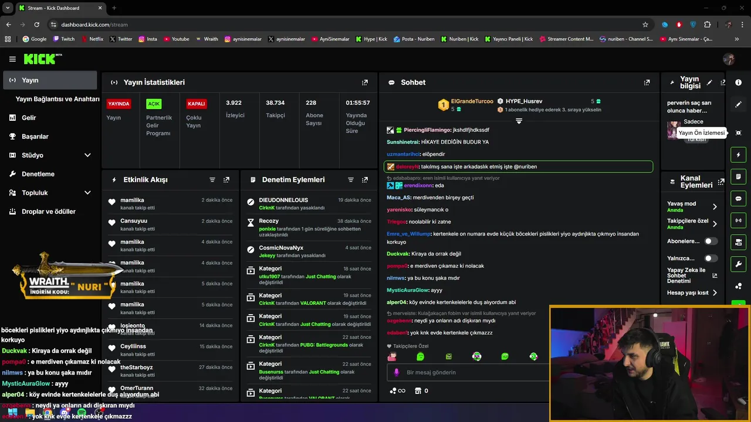Toggle the chat bubble widget icon
Image resolution: width=751 pixels, height=422 pixels.
coord(738,198)
